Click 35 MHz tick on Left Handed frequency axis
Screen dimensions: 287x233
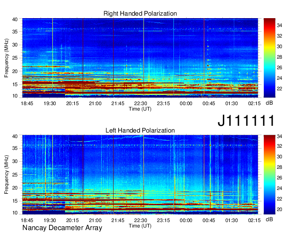15,148
